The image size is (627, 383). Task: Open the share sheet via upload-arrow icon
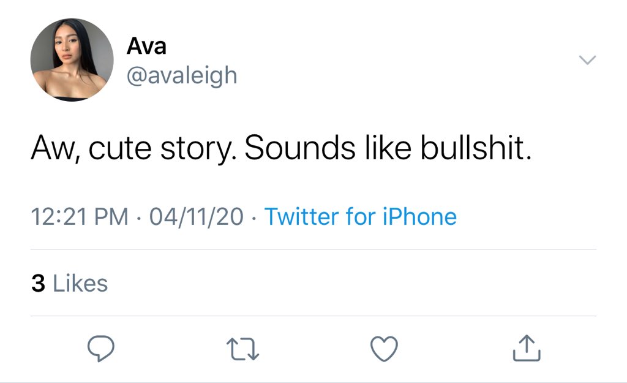click(527, 348)
